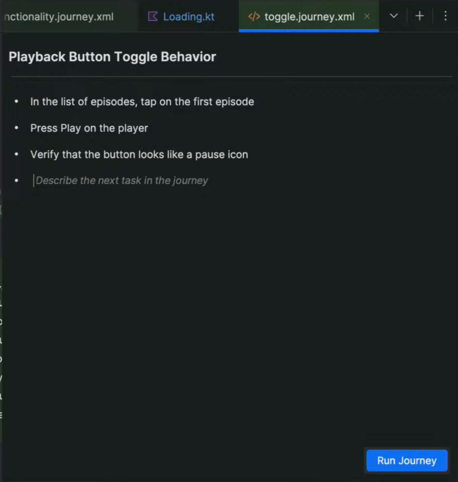Click the XML code icon on toggle.journey.xml
The width and height of the screenshot is (458, 482).
[x=254, y=17]
